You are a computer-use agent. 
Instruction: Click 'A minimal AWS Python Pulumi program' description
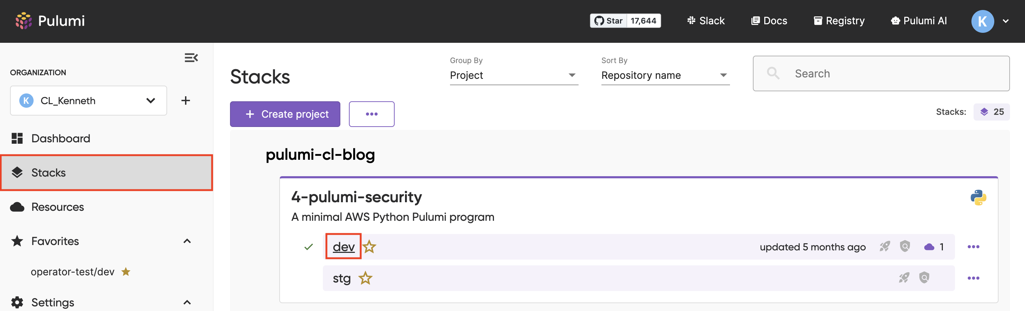(x=393, y=217)
